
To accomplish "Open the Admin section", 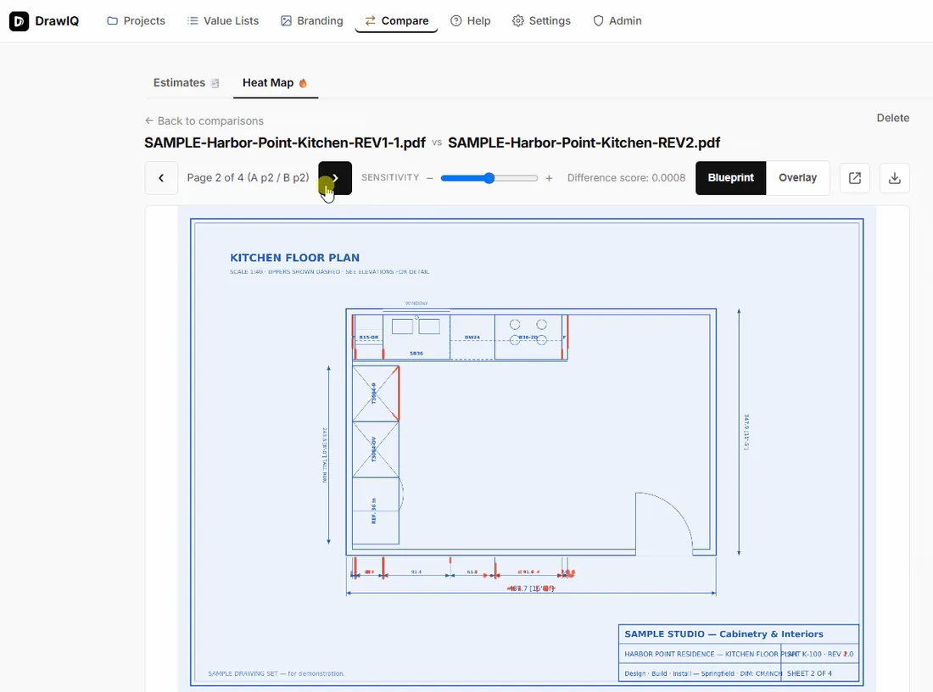I will [617, 21].
